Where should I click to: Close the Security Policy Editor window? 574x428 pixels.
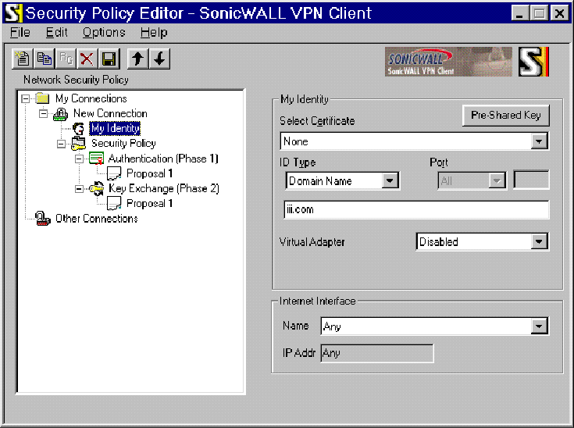[560, 13]
